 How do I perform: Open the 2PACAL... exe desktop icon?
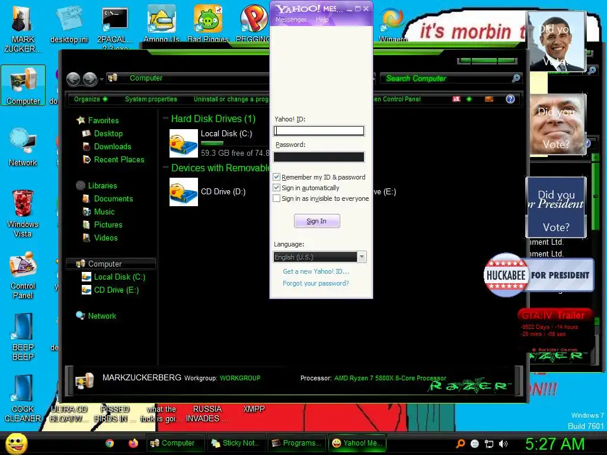point(115,27)
